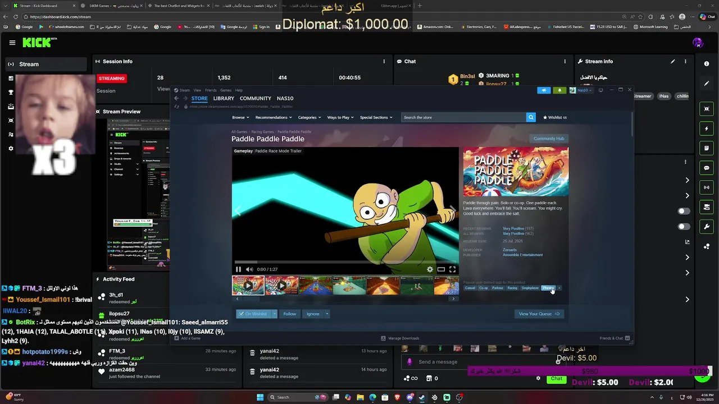Open Discord from Windows taskbar
This screenshot has height=404, width=719.
pos(410,397)
